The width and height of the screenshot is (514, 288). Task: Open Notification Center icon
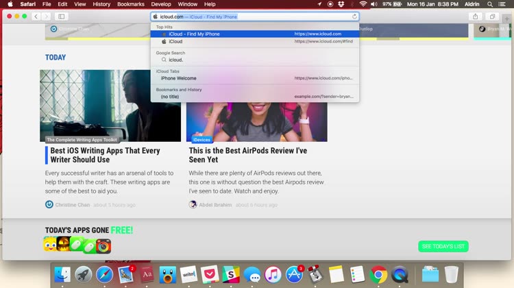[x=502, y=4]
